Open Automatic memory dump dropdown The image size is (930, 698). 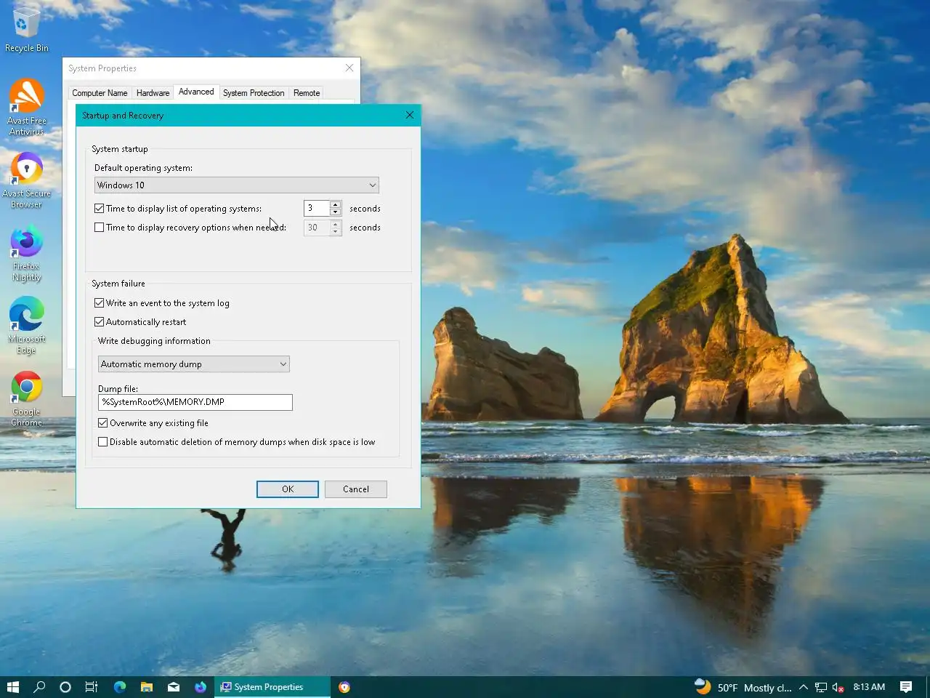(194, 364)
